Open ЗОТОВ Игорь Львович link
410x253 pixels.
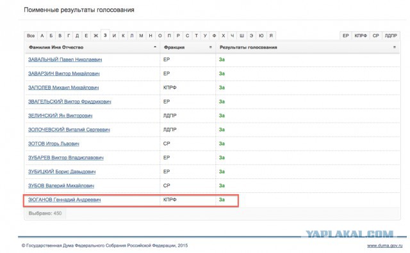[54, 144]
